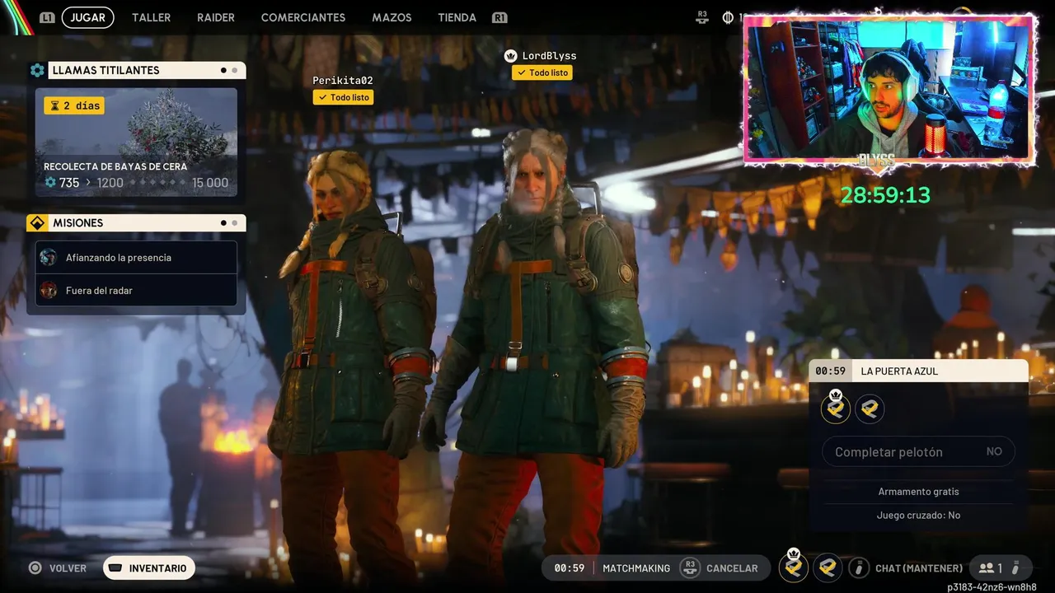Click the VOLVER back button
This screenshot has height=593, width=1055.
tap(68, 568)
